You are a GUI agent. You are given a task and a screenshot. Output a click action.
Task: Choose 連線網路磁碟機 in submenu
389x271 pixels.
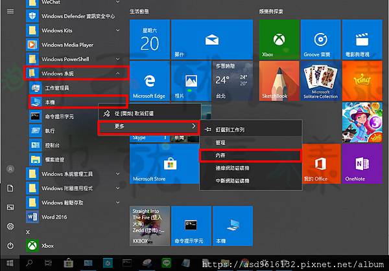click(250, 168)
